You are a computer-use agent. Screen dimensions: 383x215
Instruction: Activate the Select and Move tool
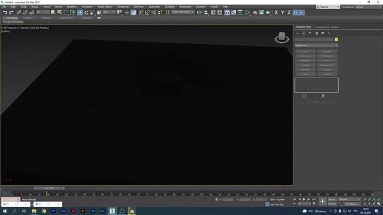80,13
